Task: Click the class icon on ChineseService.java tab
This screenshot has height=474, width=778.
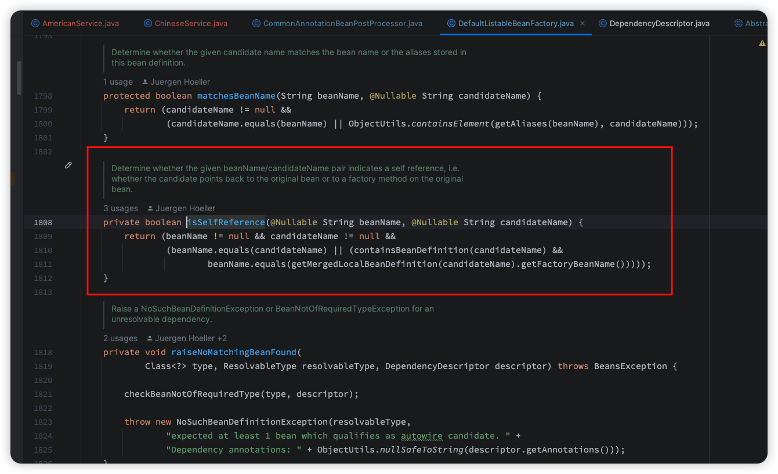Action: coord(148,23)
